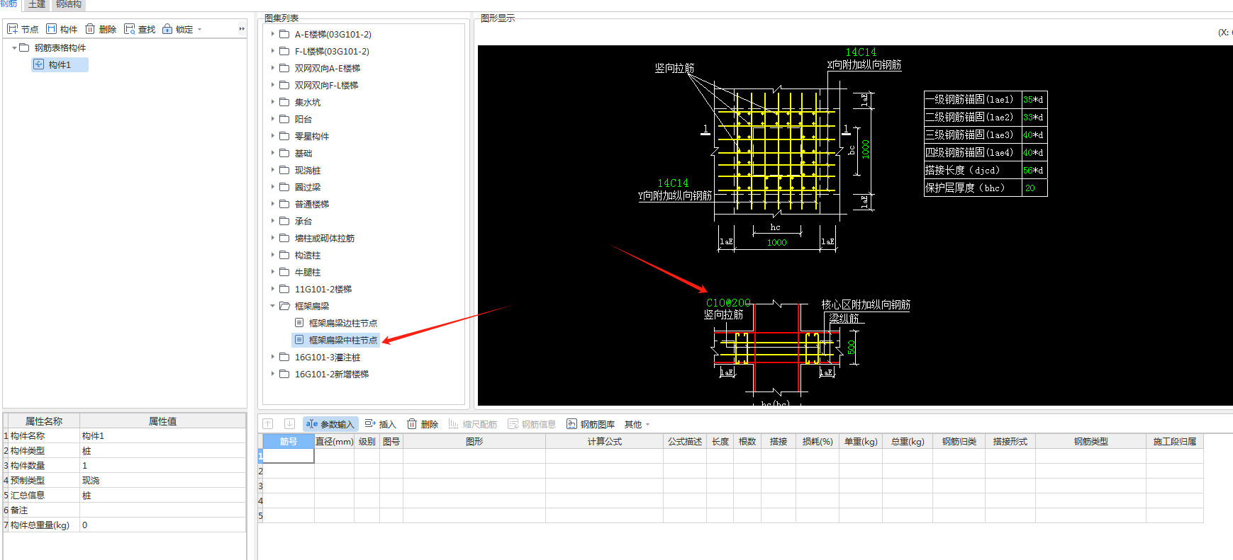The image size is (1233, 560).
Task: Click the 备注 value cell
Action: coord(162,510)
